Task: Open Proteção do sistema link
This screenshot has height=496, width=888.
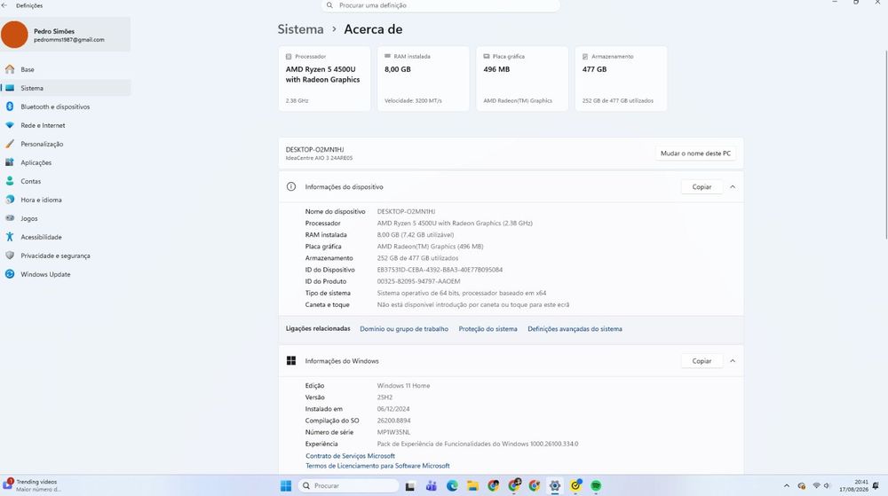Action: click(488, 329)
